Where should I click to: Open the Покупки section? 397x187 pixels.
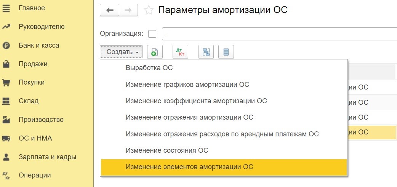pyautogui.click(x=32, y=82)
